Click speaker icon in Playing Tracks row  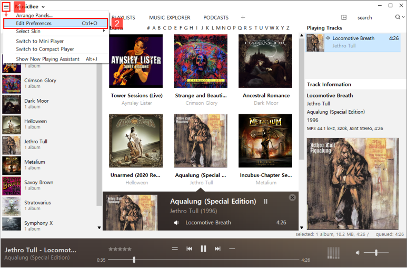click(x=328, y=38)
